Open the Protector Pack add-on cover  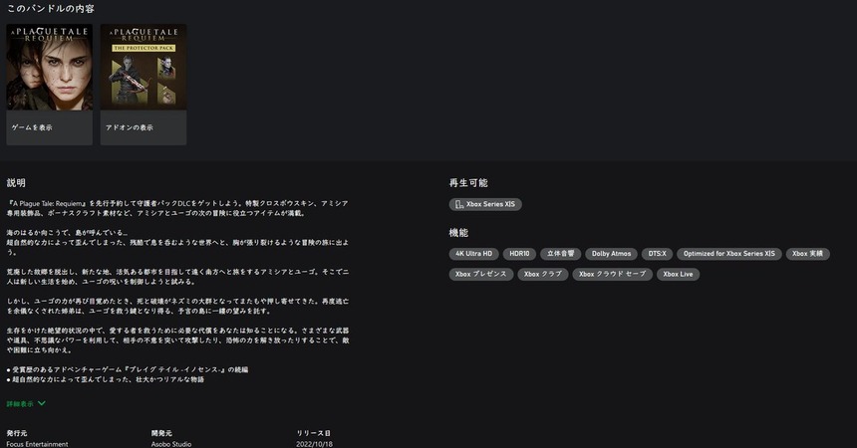[143, 67]
